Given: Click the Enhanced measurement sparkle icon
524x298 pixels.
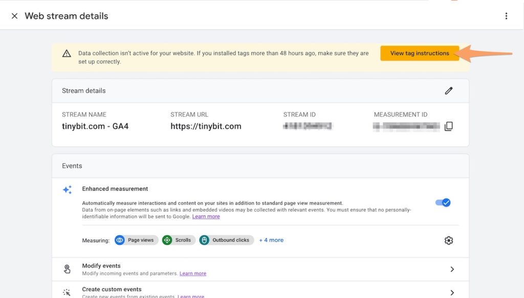Looking at the screenshot, I should (67, 190).
